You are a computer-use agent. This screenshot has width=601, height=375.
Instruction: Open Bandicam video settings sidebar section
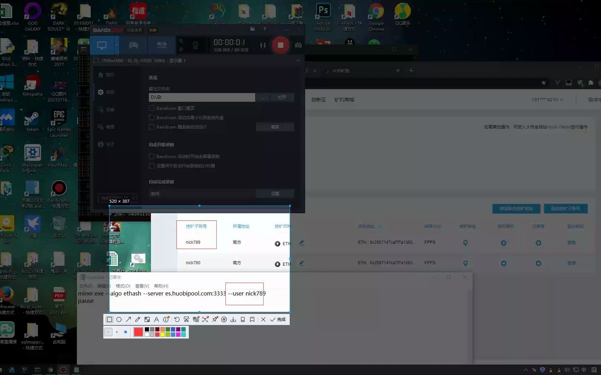pos(106,110)
